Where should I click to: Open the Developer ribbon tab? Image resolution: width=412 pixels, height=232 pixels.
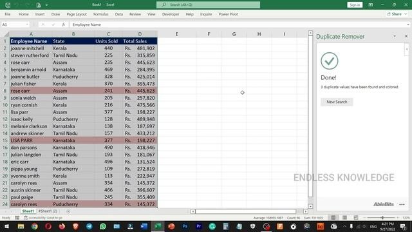pos(171,14)
